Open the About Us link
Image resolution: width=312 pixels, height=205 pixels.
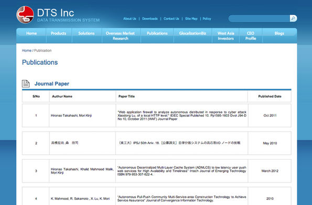[130, 19]
